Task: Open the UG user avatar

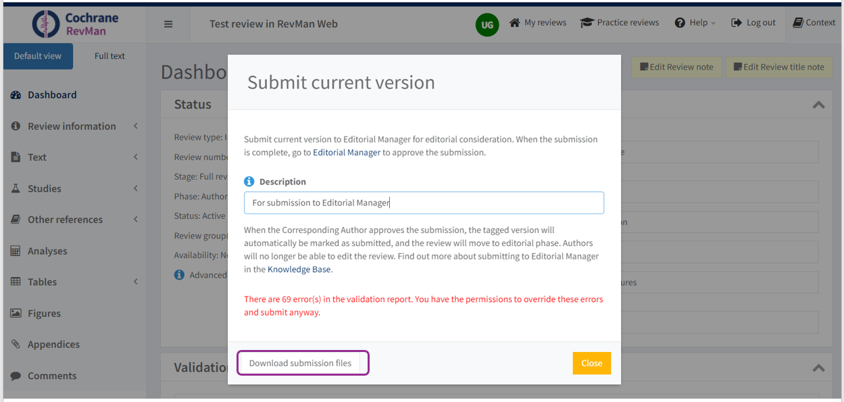Action: tap(487, 24)
